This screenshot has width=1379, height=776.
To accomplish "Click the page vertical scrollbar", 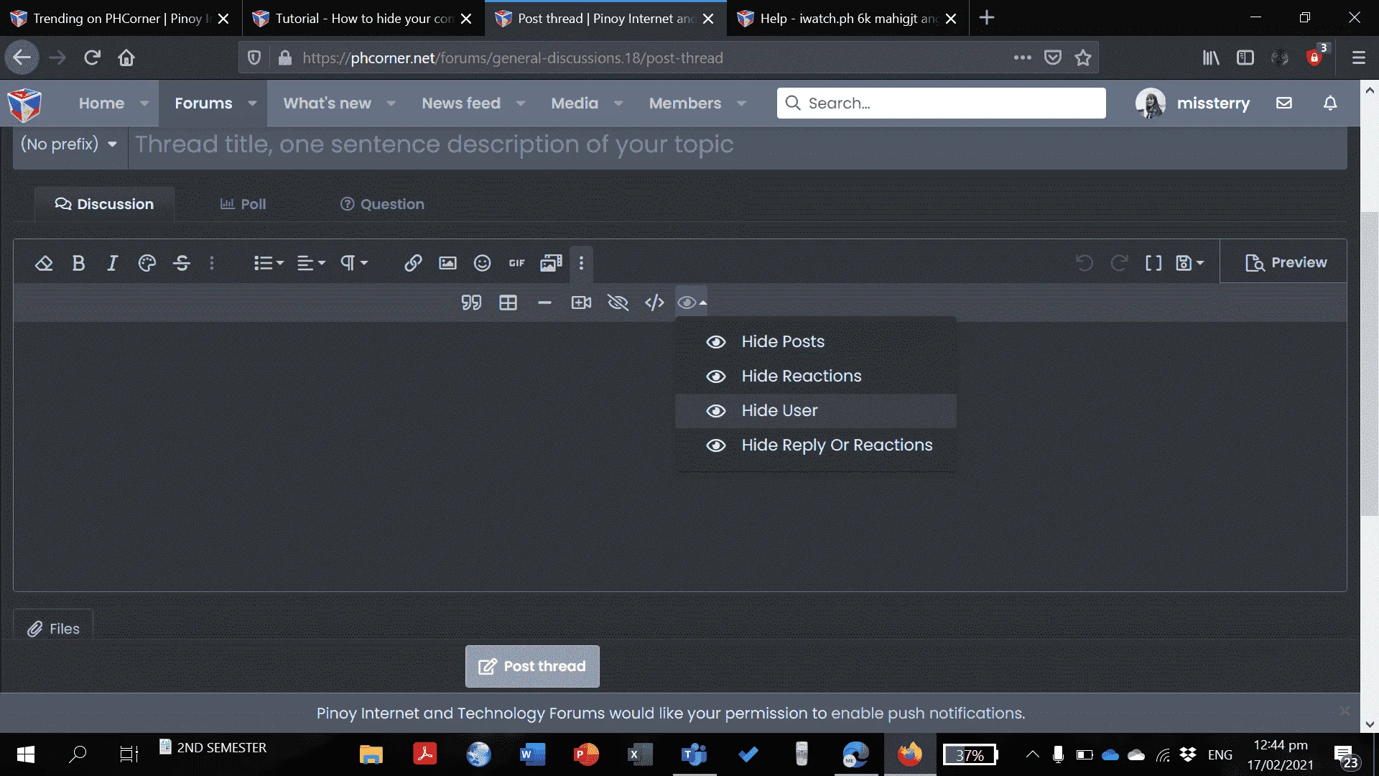I will click(x=1370, y=363).
